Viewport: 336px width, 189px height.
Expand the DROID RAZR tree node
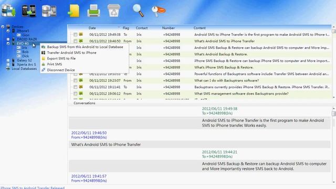(x=8, y=39)
